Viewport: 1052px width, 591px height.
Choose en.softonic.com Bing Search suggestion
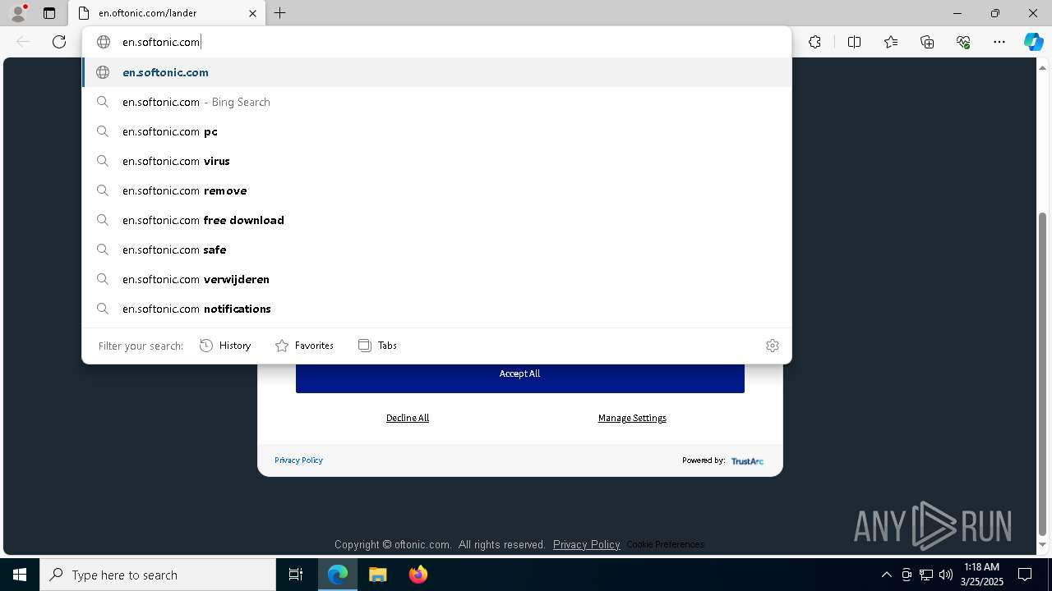[436, 102]
